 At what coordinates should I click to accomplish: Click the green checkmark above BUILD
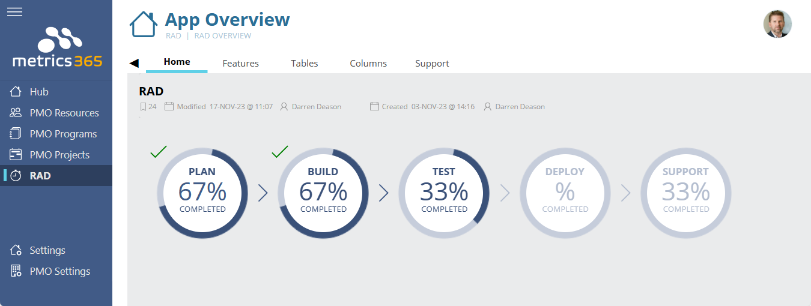(280, 152)
